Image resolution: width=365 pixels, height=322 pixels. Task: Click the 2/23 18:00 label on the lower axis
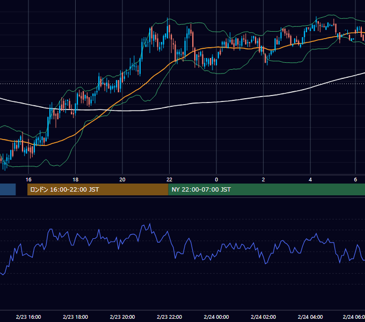click(76, 317)
